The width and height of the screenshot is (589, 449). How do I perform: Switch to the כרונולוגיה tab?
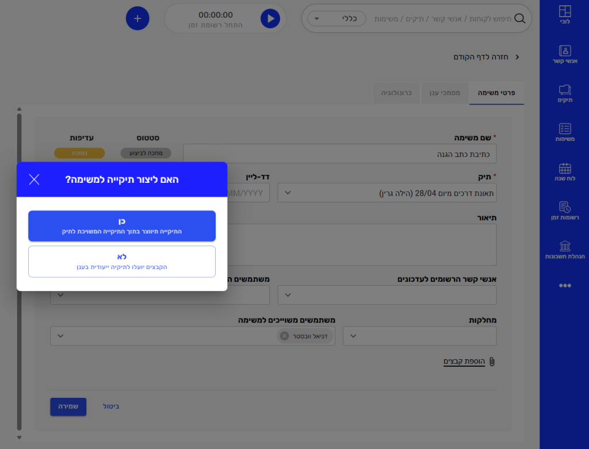click(397, 92)
